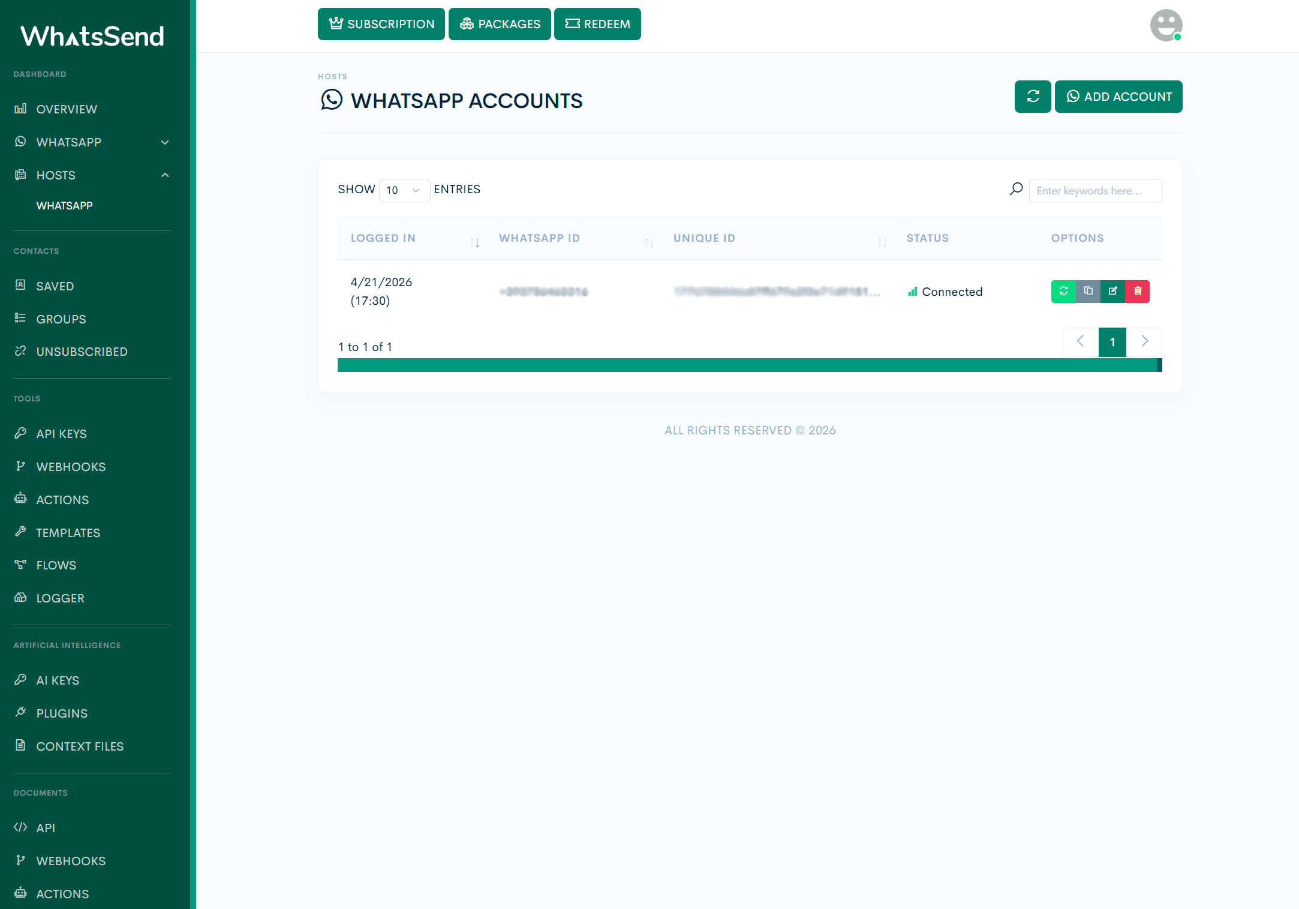Click the Overview chart icon
The image size is (1299, 909).
coord(20,108)
